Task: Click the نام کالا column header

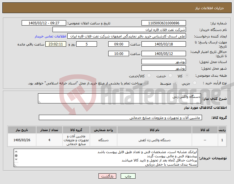Action: (155, 130)
